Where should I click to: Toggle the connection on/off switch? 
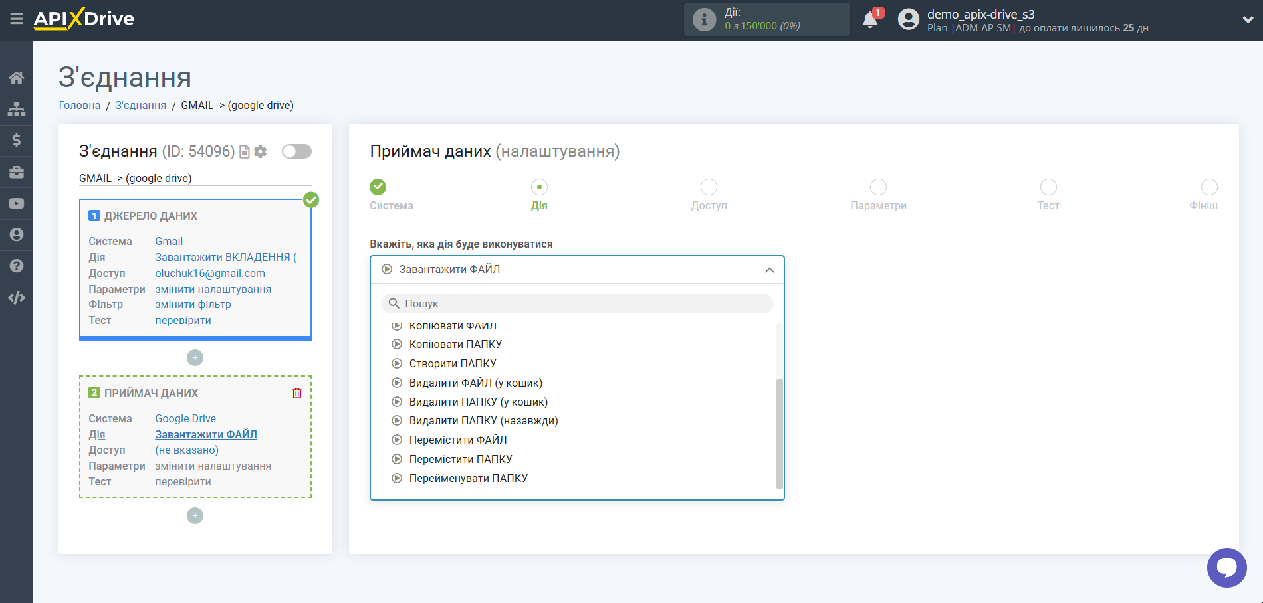point(296,151)
